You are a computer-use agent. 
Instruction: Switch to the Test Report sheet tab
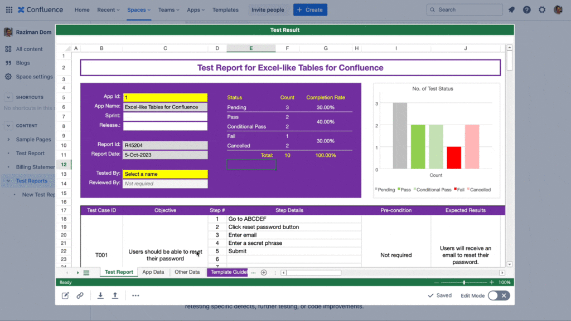pos(119,272)
